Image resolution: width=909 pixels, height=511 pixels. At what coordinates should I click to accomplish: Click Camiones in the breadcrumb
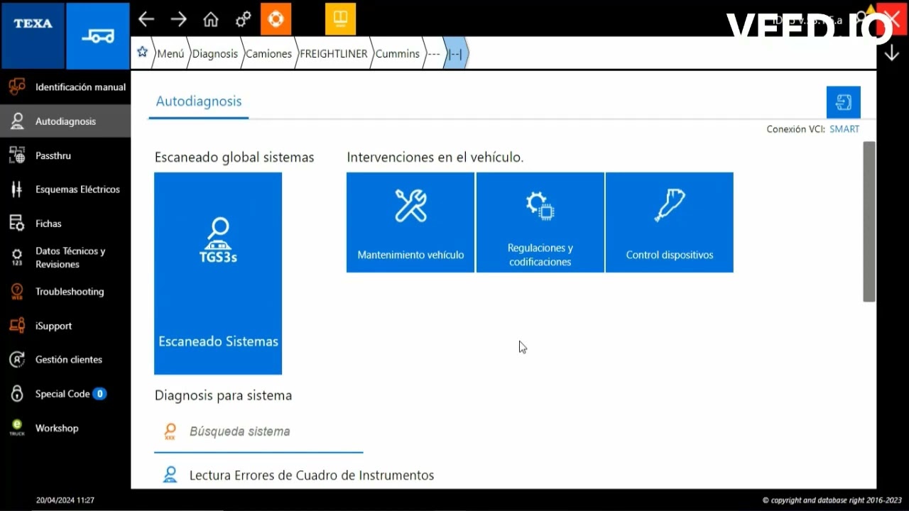coord(268,53)
